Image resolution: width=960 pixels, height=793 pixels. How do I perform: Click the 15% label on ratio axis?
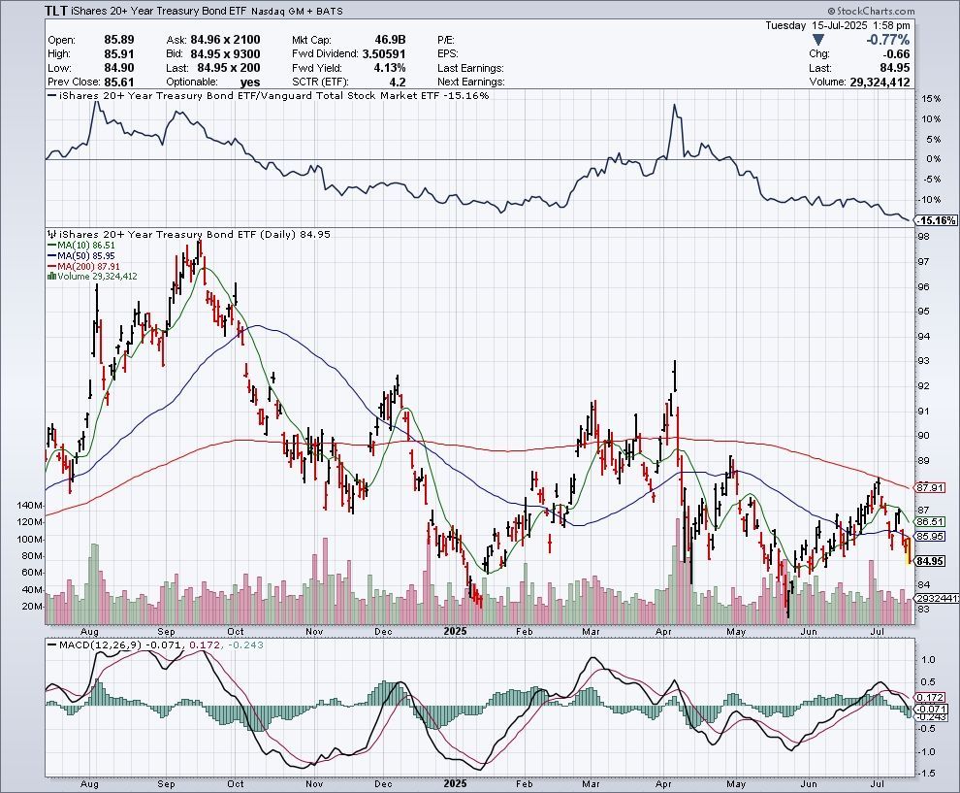pos(932,99)
